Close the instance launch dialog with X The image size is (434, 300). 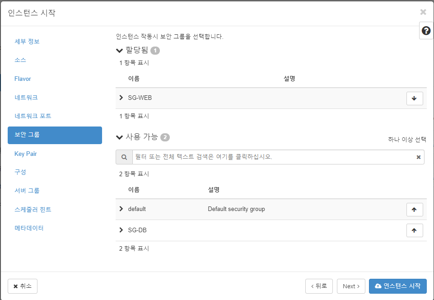(423, 12)
